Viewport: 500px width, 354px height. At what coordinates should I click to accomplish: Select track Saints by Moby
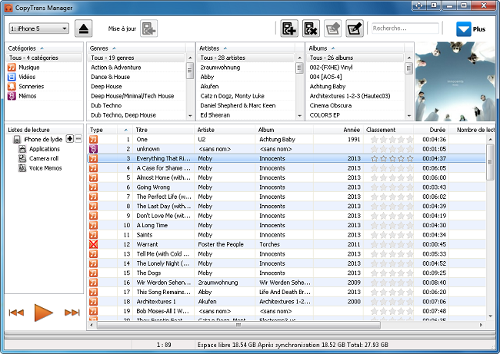click(286, 235)
